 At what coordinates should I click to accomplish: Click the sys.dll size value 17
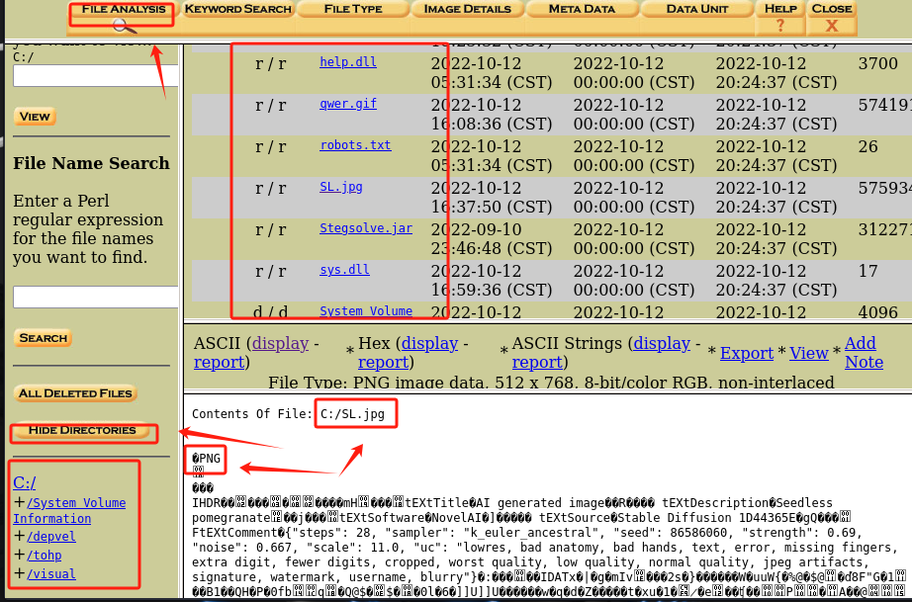coord(868,271)
